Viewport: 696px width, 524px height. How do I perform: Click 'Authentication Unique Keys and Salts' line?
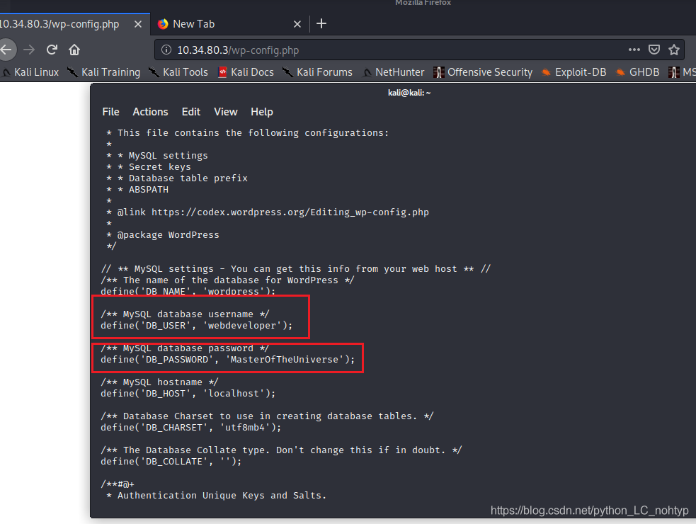[217, 496]
